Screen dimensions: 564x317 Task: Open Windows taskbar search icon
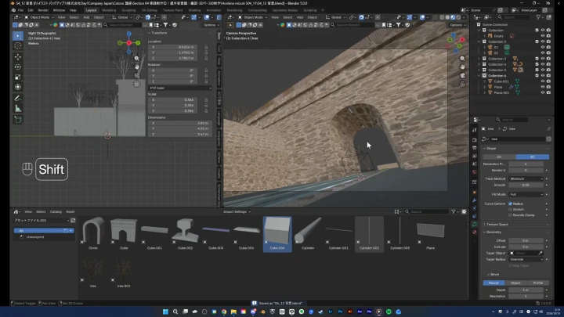[175, 312]
